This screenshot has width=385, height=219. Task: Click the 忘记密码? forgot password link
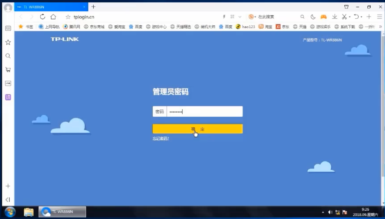[161, 139]
